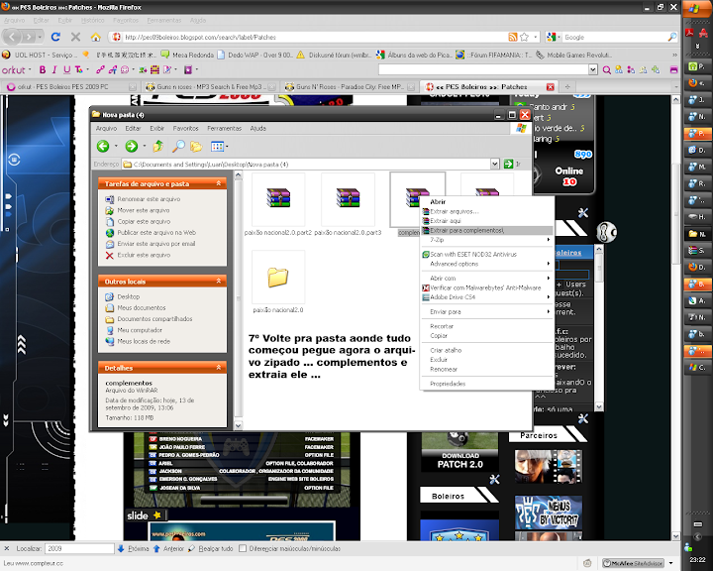Click the Localizar find text field
The image size is (713, 571).
[x=77, y=547]
